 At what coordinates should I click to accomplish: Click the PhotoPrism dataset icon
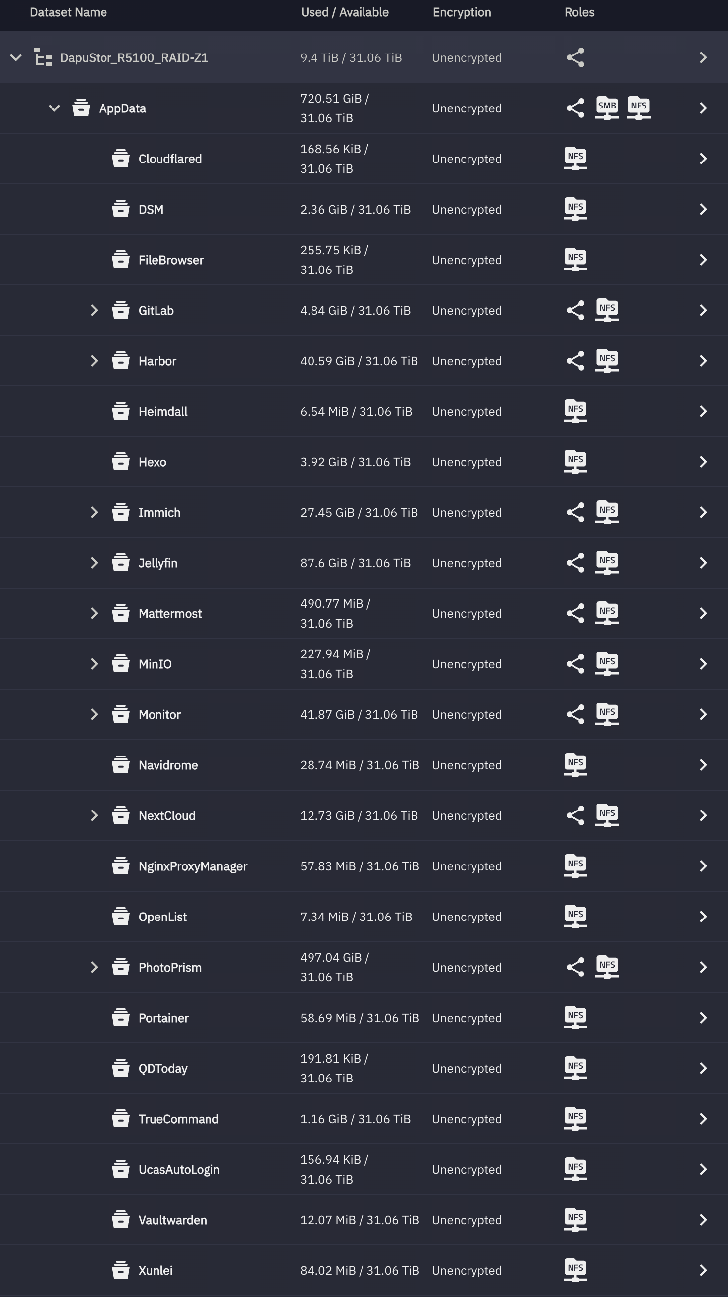[x=121, y=967]
